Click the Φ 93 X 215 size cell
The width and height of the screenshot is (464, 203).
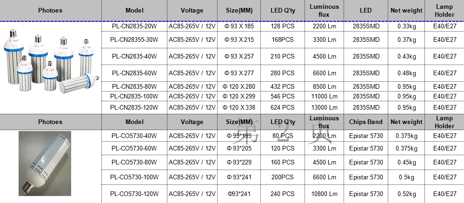click(x=239, y=39)
